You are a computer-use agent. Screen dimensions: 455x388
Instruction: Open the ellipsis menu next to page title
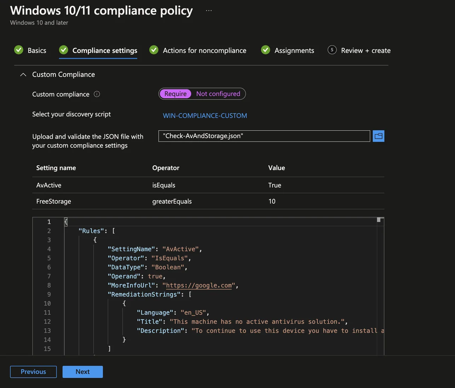pyautogui.click(x=209, y=11)
